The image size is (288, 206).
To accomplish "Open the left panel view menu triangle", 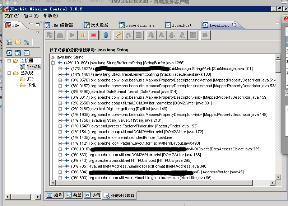I will point(38,33).
